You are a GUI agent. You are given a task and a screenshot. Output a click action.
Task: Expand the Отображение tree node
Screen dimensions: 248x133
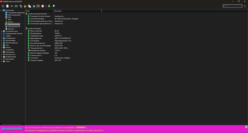coord(1,38)
